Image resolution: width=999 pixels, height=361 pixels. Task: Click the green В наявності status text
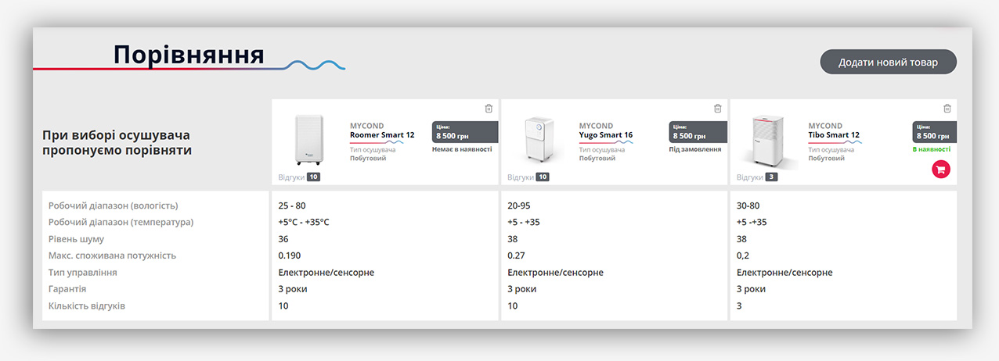coord(932,149)
